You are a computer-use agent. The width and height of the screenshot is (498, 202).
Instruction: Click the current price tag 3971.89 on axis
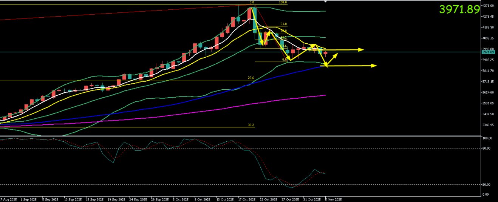coord(487,52)
